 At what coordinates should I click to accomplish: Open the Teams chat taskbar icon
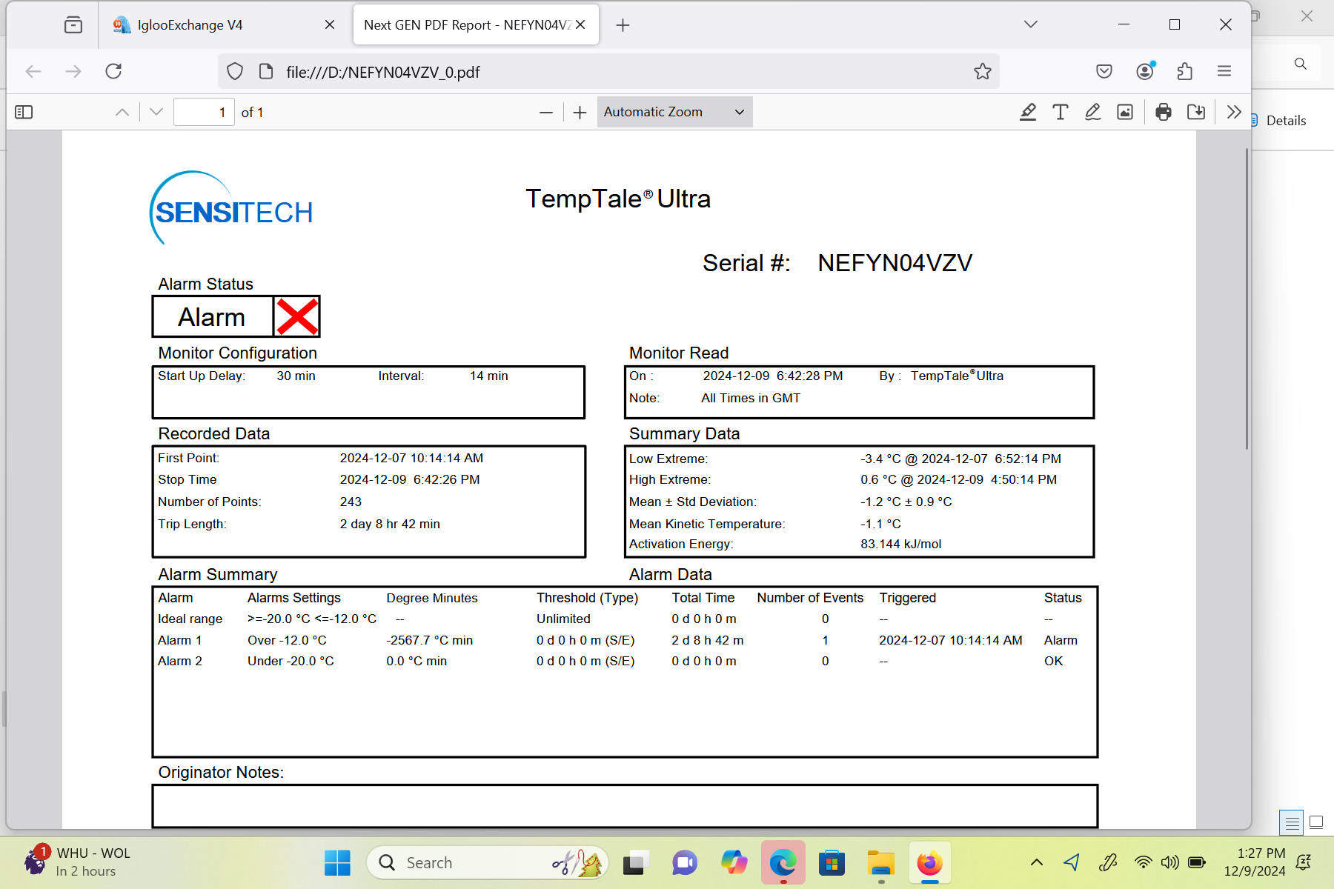(685, 863)
